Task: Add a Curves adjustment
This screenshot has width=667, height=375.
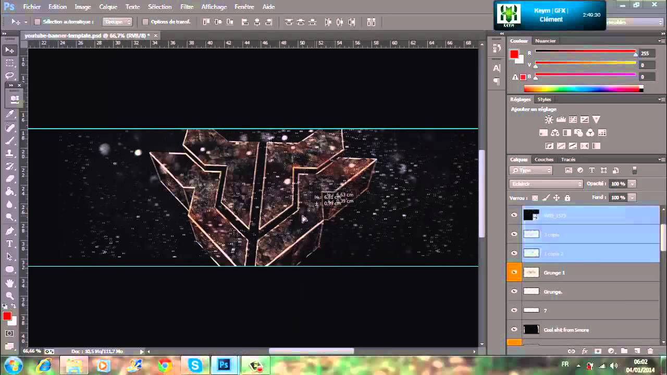Action: point(573,120)
